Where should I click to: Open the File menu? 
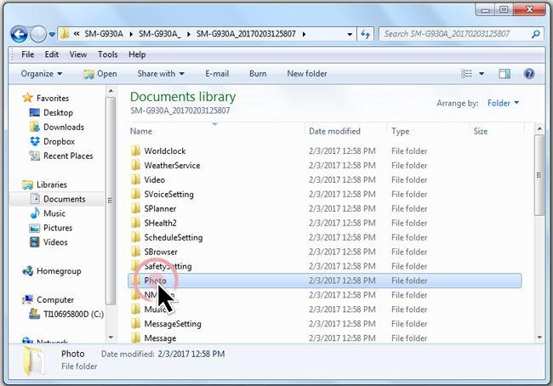(27, 54)
